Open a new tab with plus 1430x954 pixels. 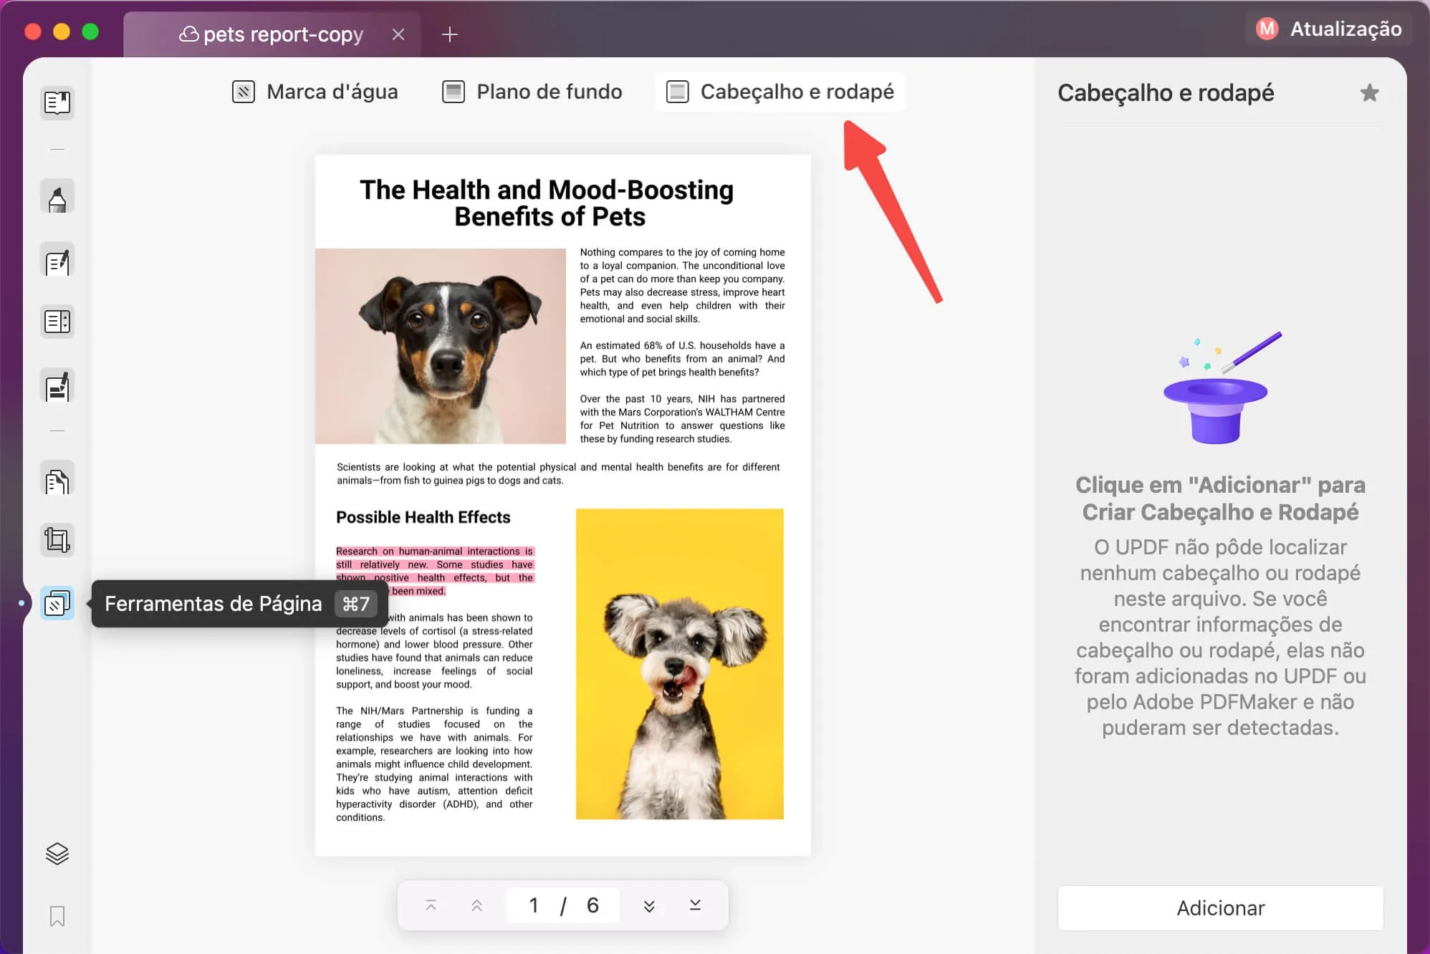coord(450,34)
